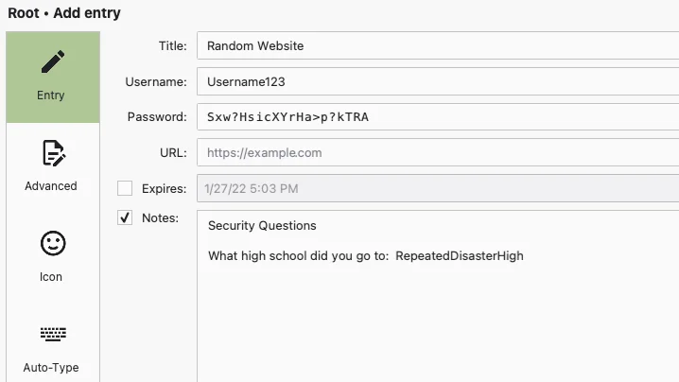Viewport: 679px width, 382px height.
Task: Click into the Username field
Action: [437, 81]
